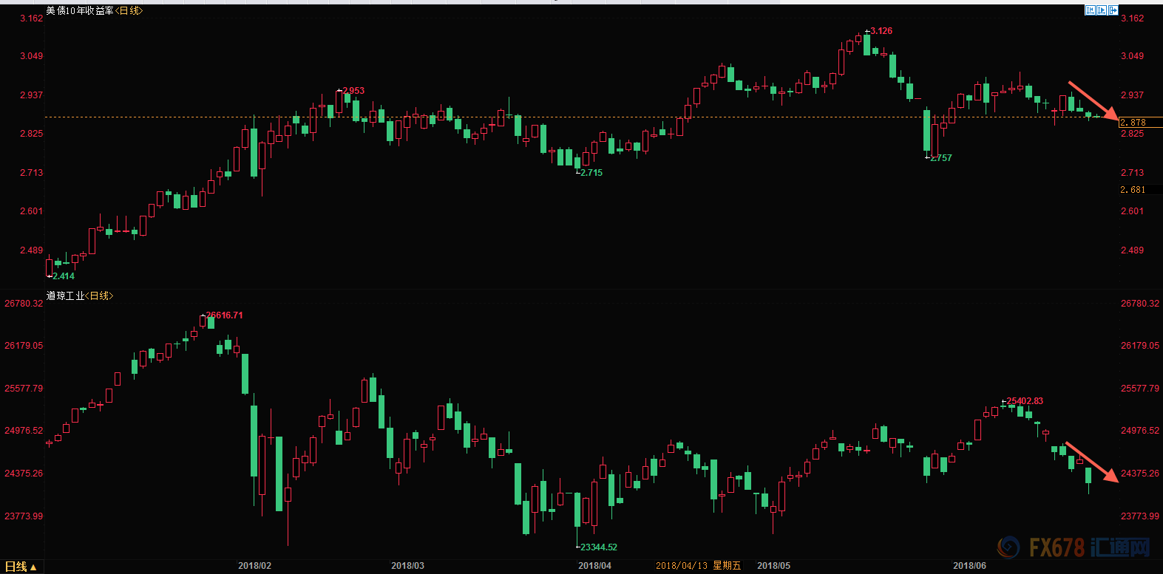Select the 2018/06 timeline label
Viewport: 1163px width, 574px height.
(x=969, y=566)
